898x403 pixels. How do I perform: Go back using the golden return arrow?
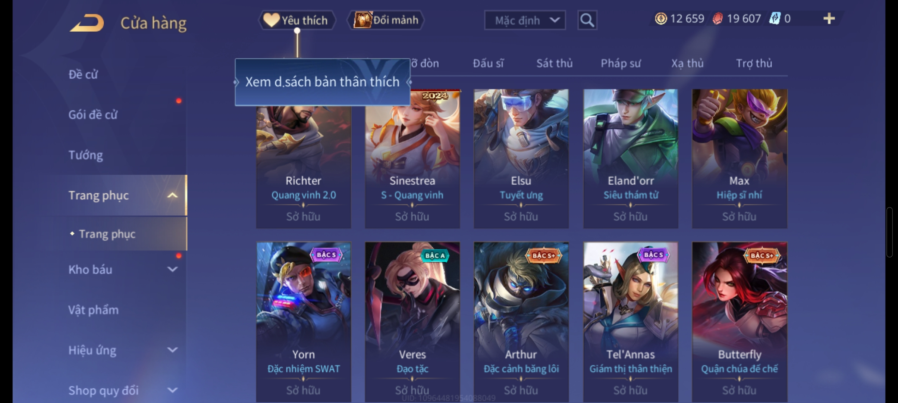[87, 23]
